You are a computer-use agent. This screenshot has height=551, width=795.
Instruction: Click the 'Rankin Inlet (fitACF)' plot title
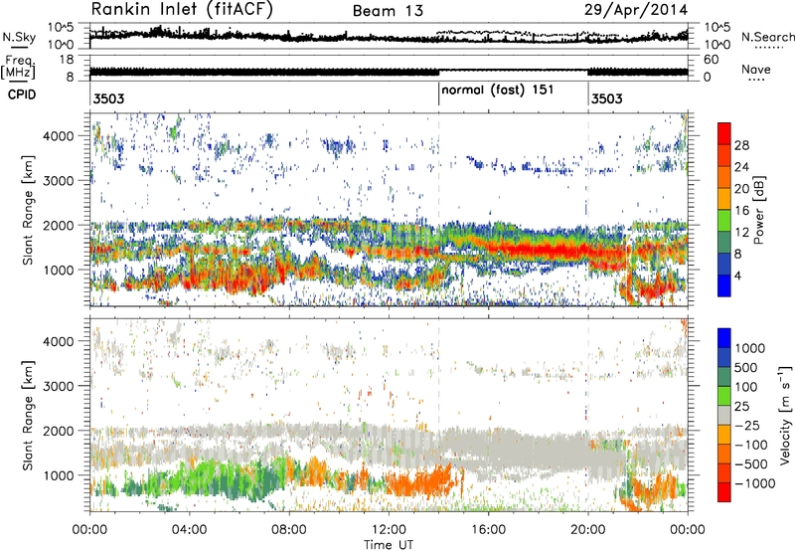[182, 9]
